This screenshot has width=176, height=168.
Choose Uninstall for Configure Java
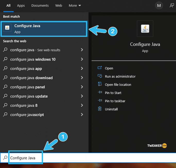[x=111, y=109]
